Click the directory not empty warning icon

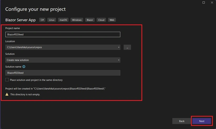point(7,94)
